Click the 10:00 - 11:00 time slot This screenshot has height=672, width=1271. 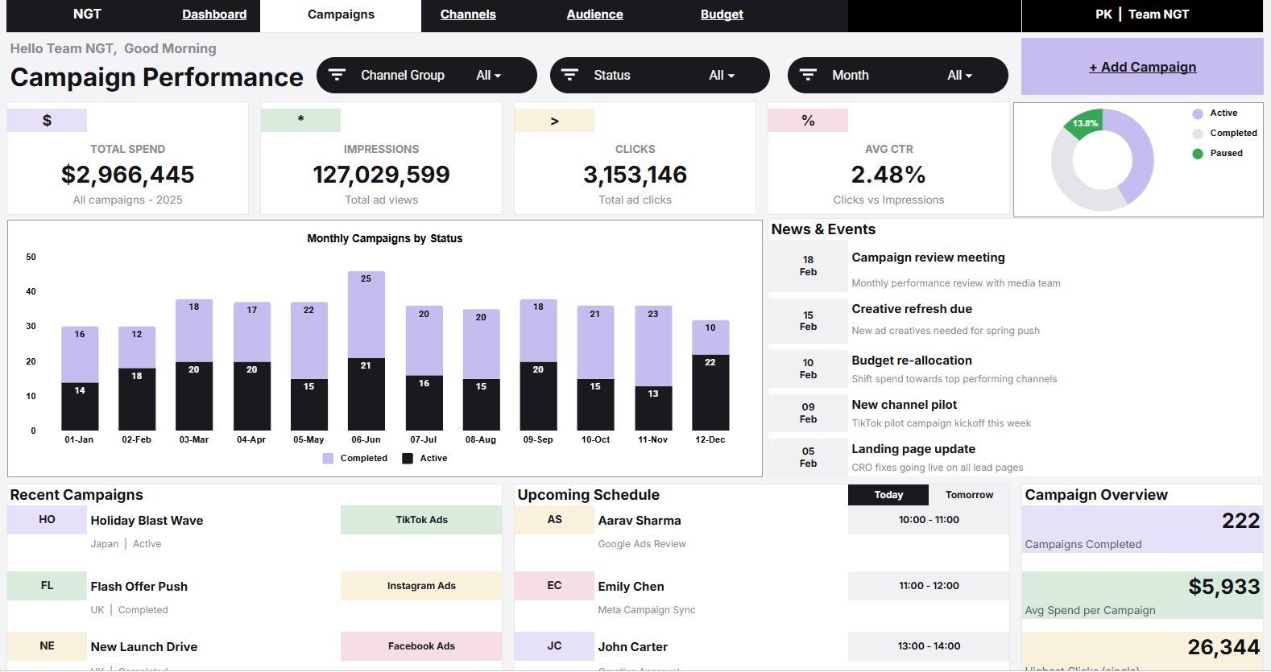click(929, 520)
